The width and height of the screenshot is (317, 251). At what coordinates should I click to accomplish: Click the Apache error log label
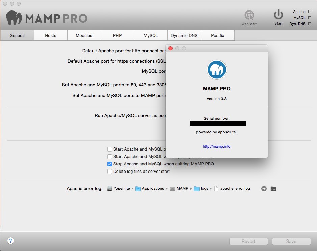coord(84,189)
